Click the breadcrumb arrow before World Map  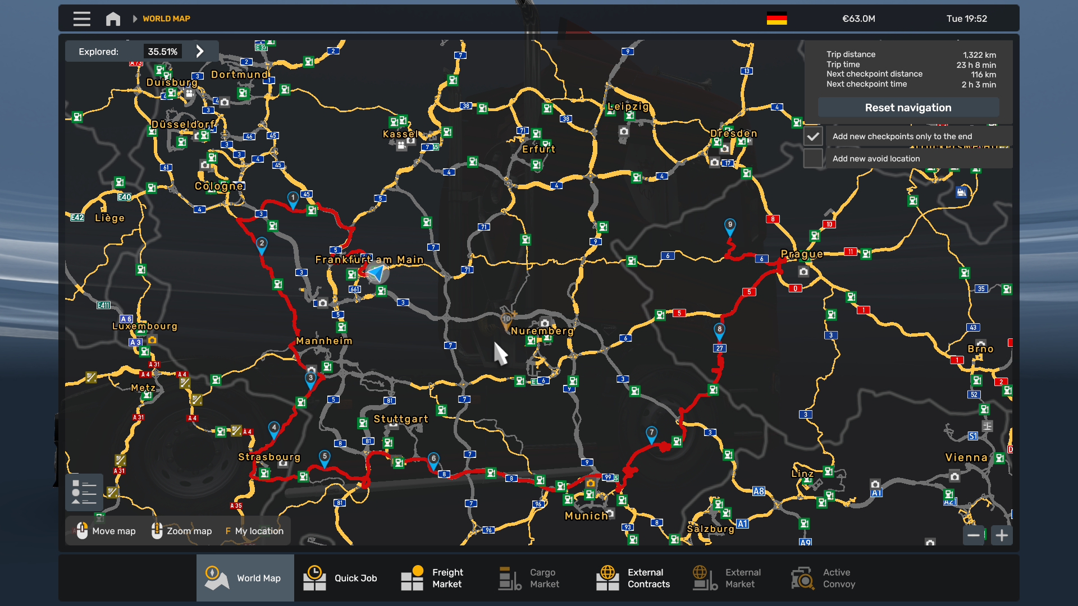coord(135,19)
